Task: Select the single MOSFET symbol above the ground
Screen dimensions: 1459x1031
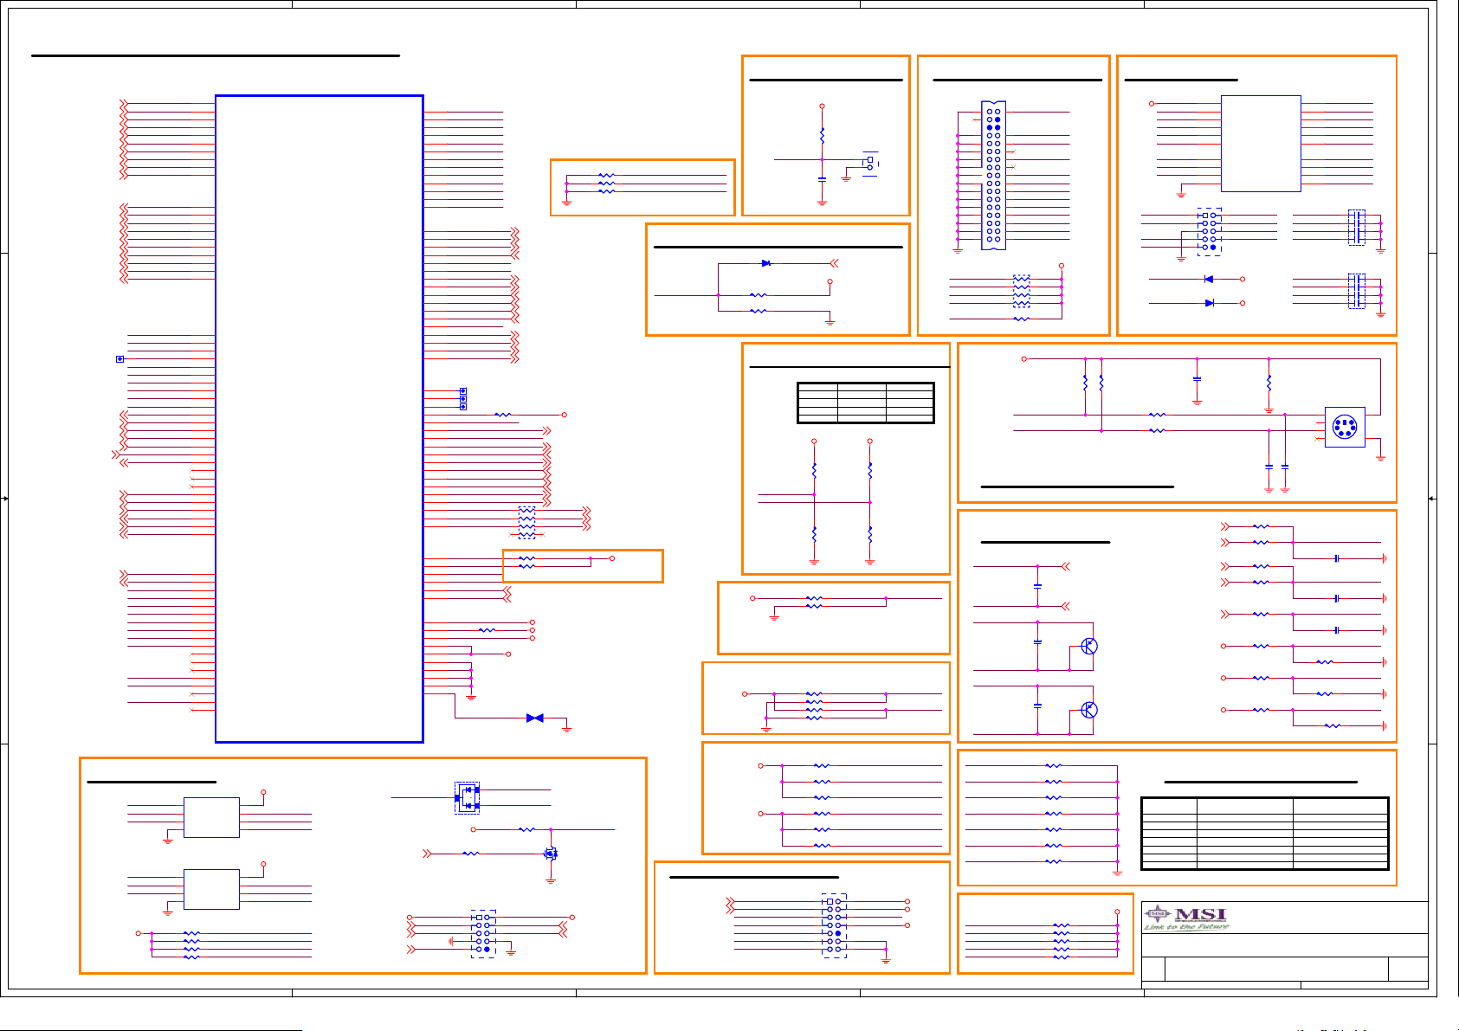Action: (551, 854)
